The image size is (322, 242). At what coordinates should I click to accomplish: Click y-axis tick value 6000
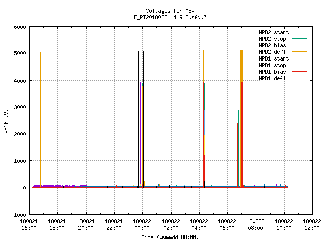point(20,27)
